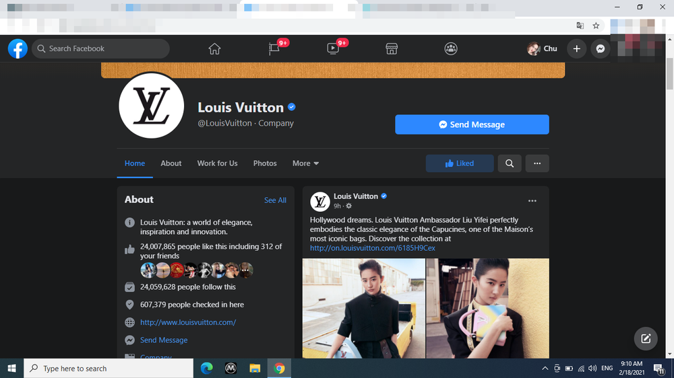Open the post options three-dot menu
Viewport: 674px width, 378px height.
click(532, 201)
